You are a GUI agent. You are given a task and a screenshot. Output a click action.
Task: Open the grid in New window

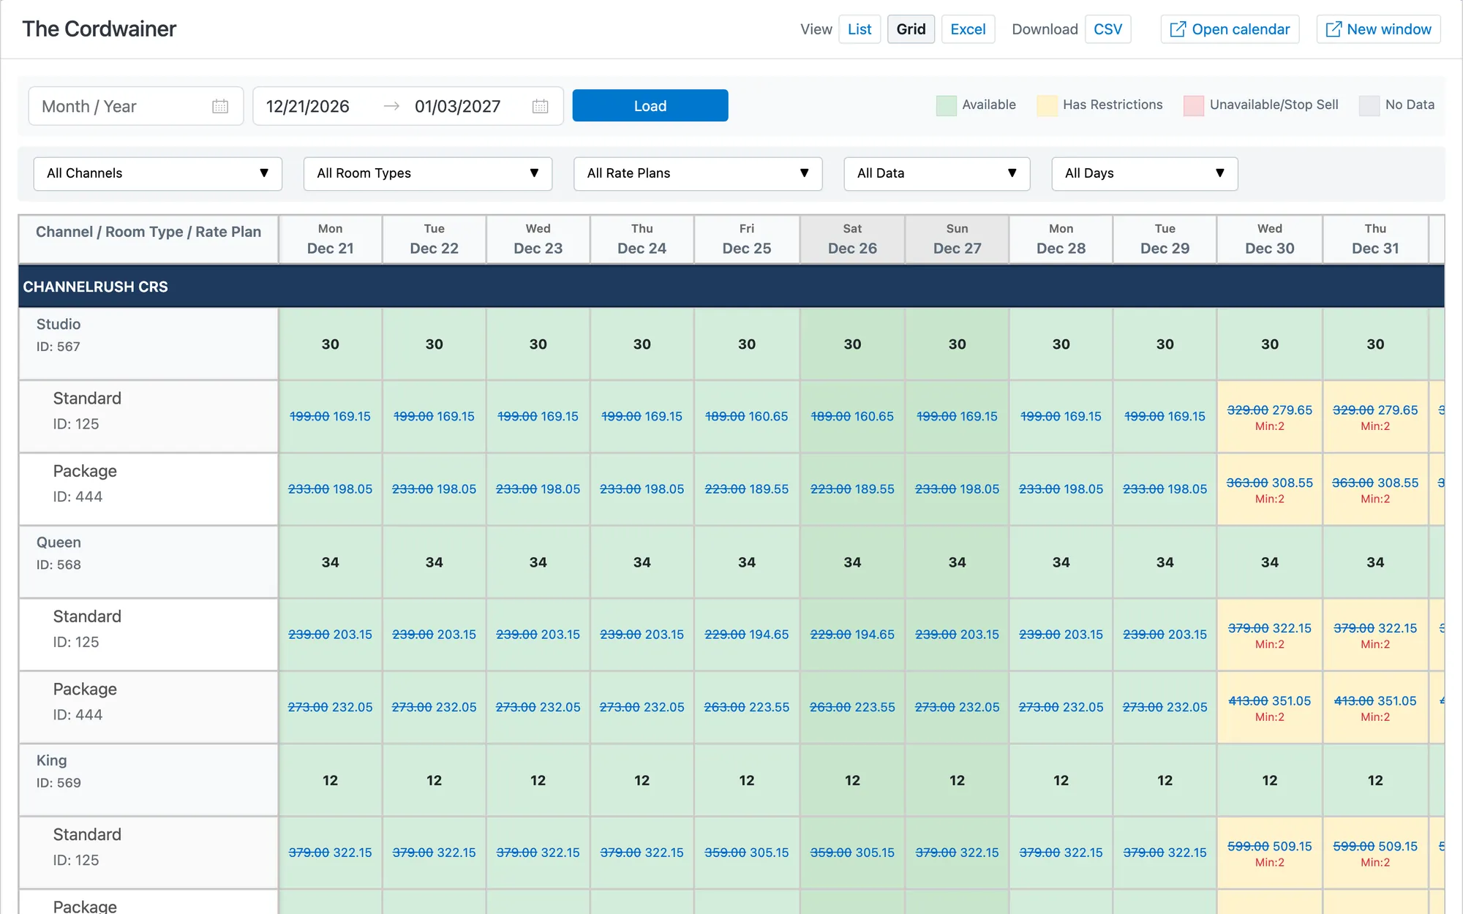point(1378,29)
